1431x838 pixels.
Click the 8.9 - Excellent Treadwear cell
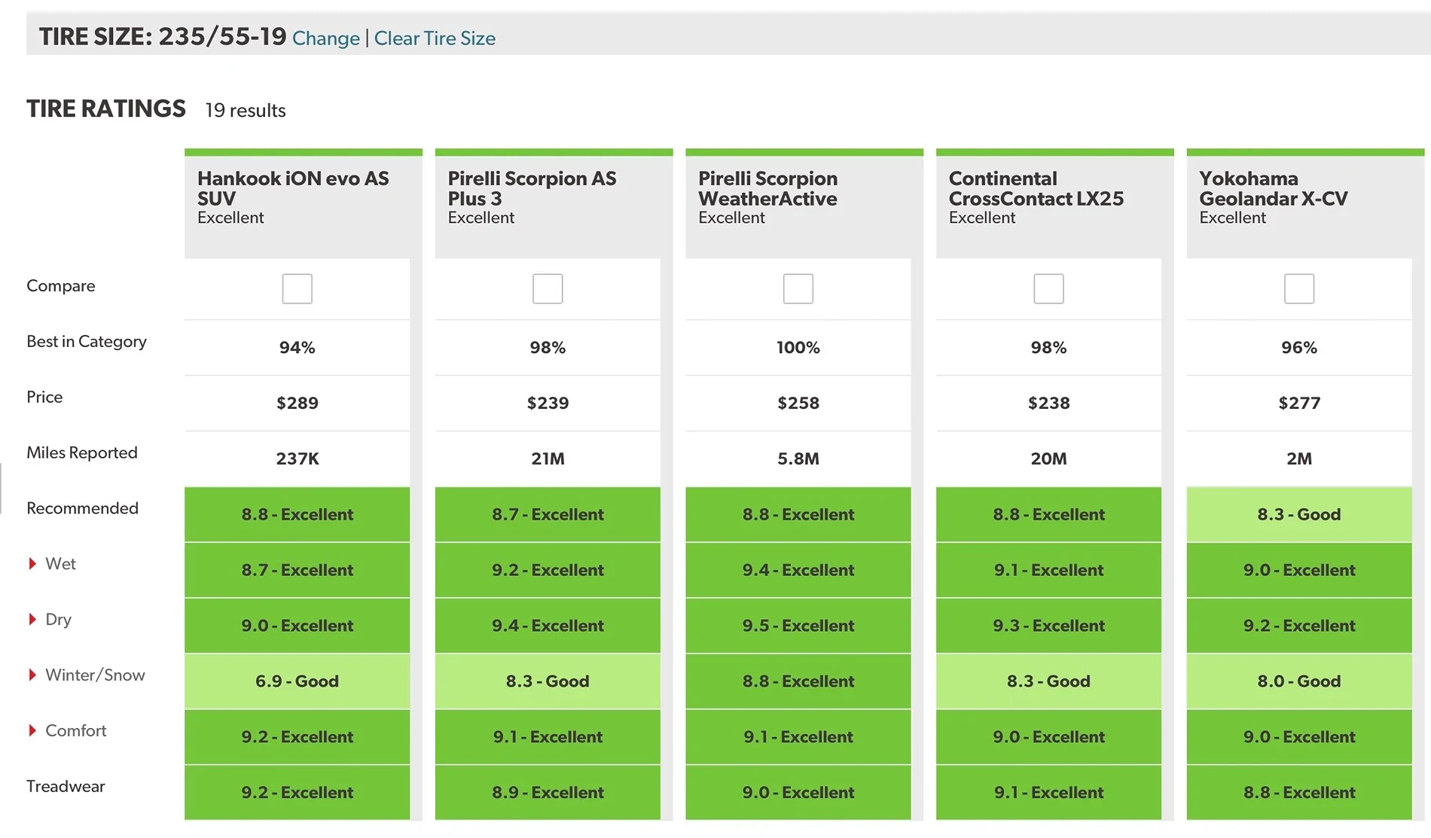pyautogui.click(x=548, y=792)
